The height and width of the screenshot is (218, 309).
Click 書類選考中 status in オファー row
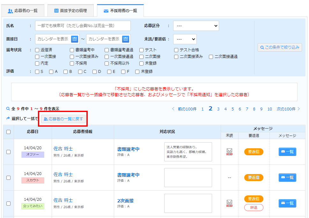point(128,149)
